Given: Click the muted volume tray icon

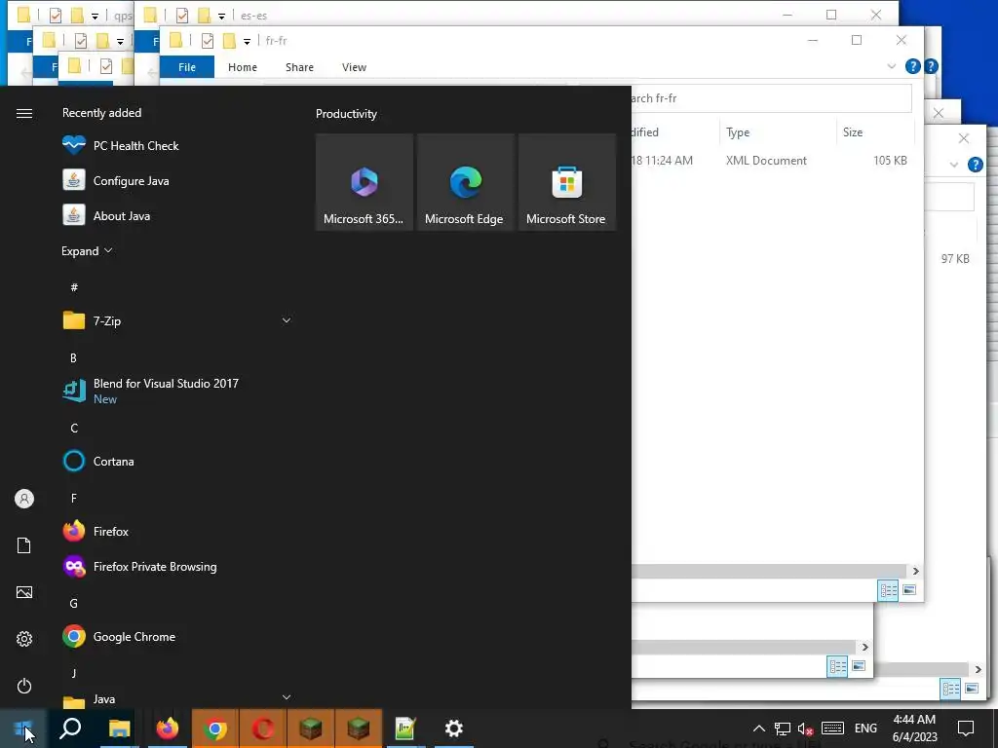Looking at the screenshot, I should tap(806, 729).
